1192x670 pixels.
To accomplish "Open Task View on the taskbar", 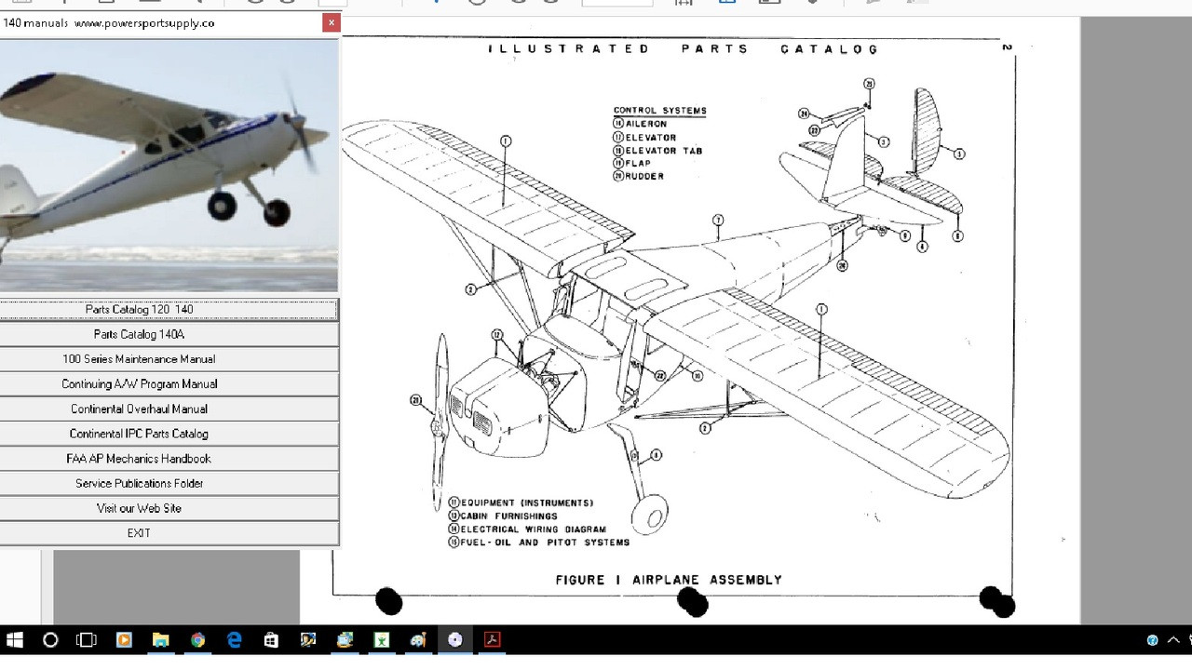I will coord(87,640).
